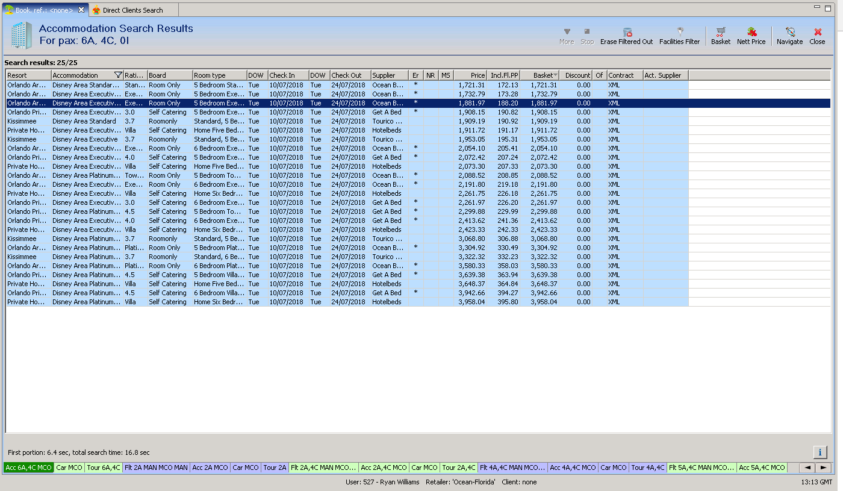Screen dimensions: 843x491
Task: Select the Flt 2A MAN MCO MAN tab
Action: coord(156,468)
